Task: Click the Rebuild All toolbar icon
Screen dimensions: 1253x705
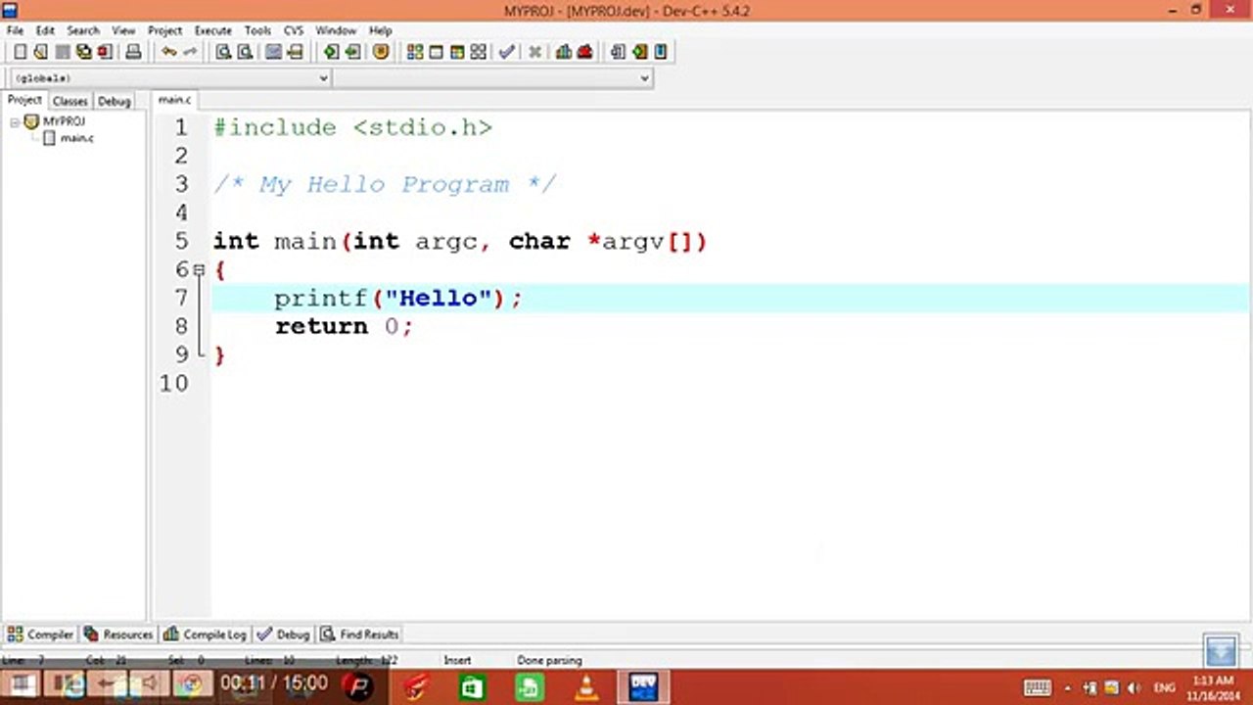Action: coord(478,52)
